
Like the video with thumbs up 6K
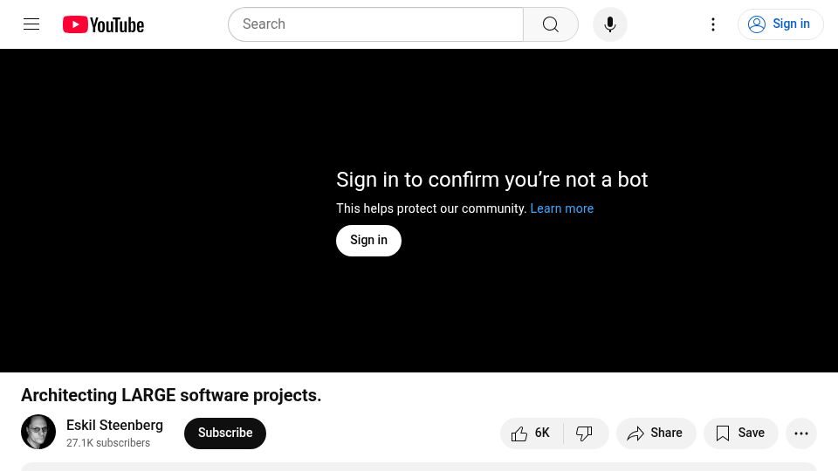pyautogui.click(x=532, y=433)
